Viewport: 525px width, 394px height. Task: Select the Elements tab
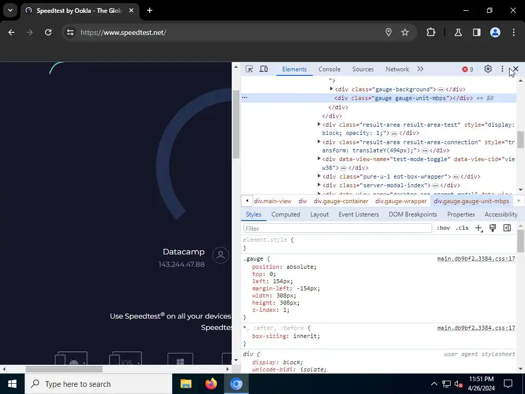294,69
